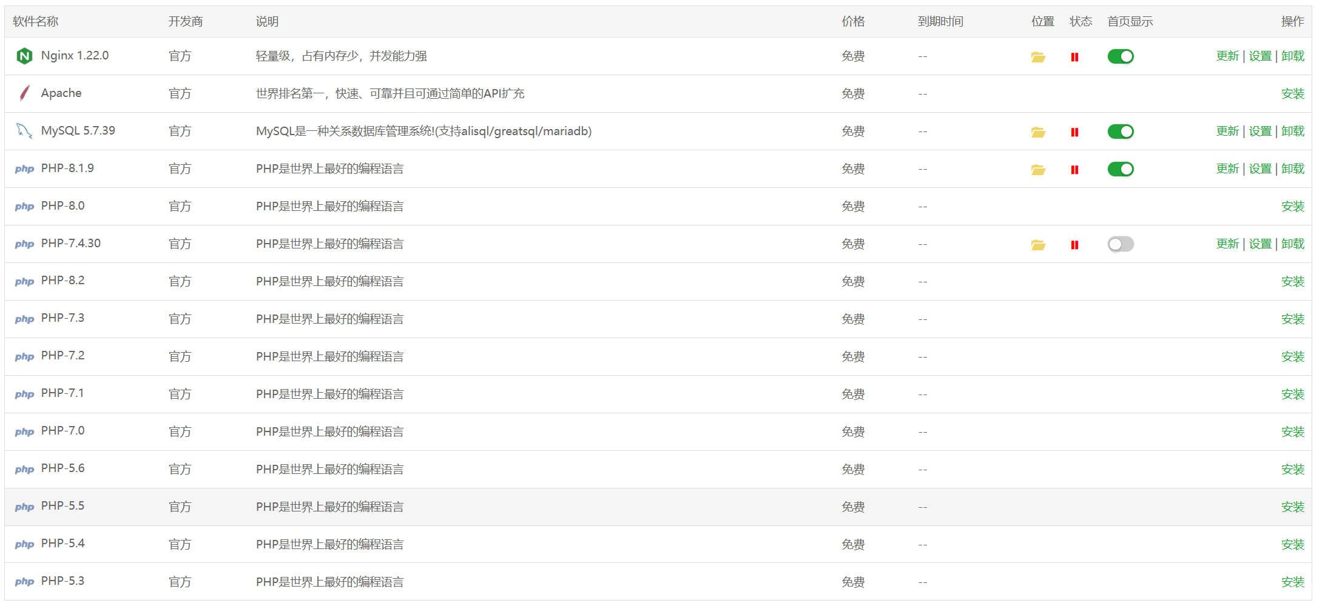The width and height of the screenshot is (1325, 606).
Task: Uninstall Nginx 1.22.0
Action: tap(1293, 56)
